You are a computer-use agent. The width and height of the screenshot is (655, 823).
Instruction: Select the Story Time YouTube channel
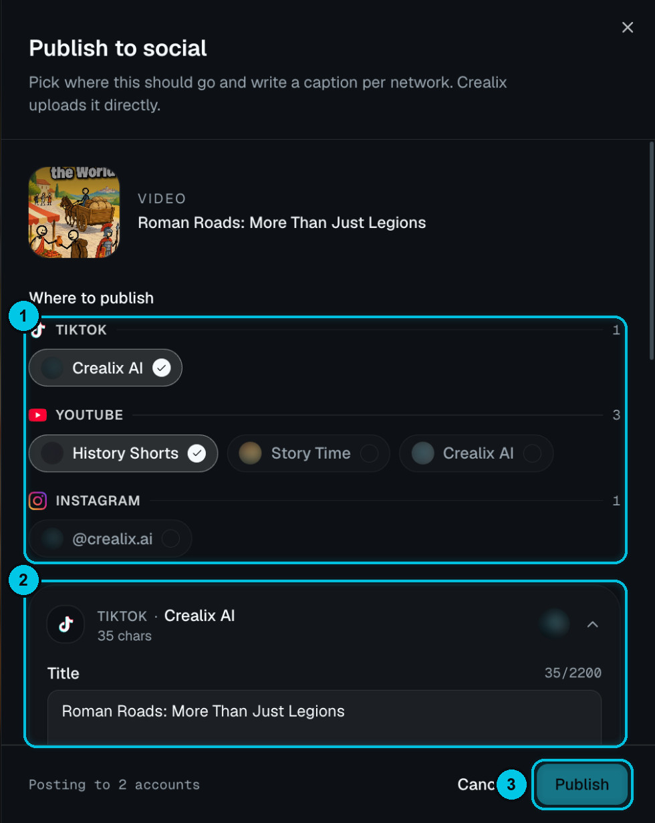click(x=309, y=453)
